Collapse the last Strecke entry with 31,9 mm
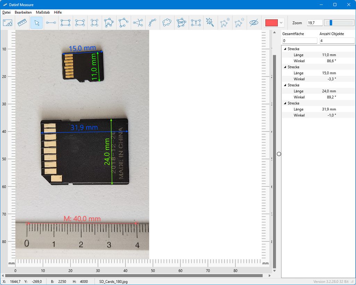Image resolution: width=356 pixels, height=285 pixels. pyautogui.click(x=285, y=103)
